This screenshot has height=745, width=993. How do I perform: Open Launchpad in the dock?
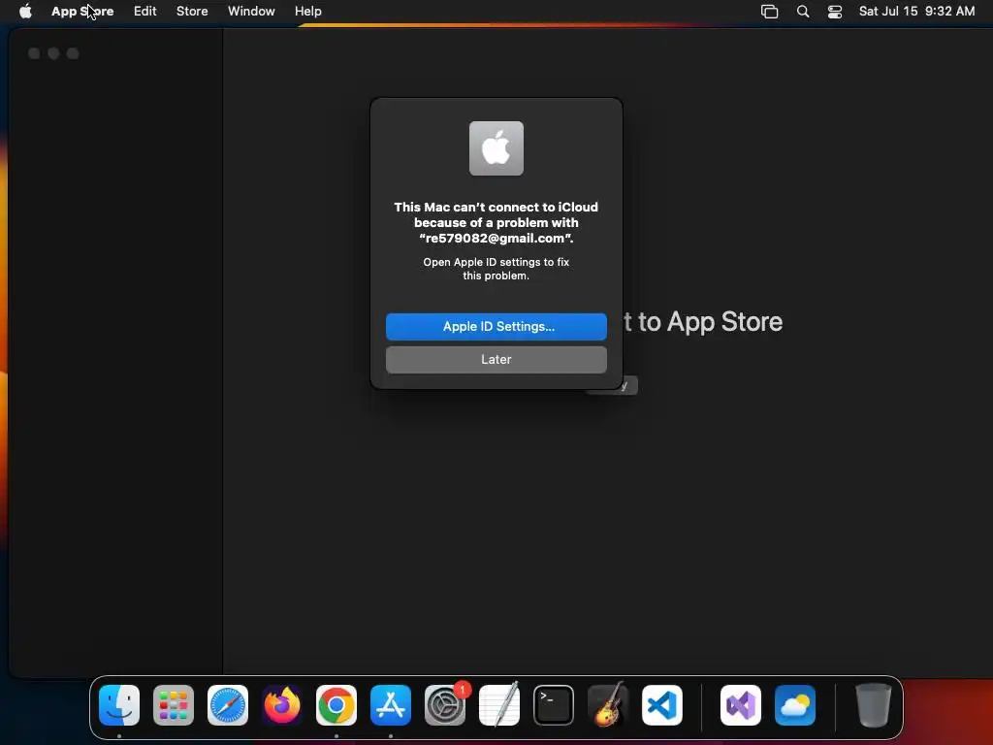coord(174,705)
